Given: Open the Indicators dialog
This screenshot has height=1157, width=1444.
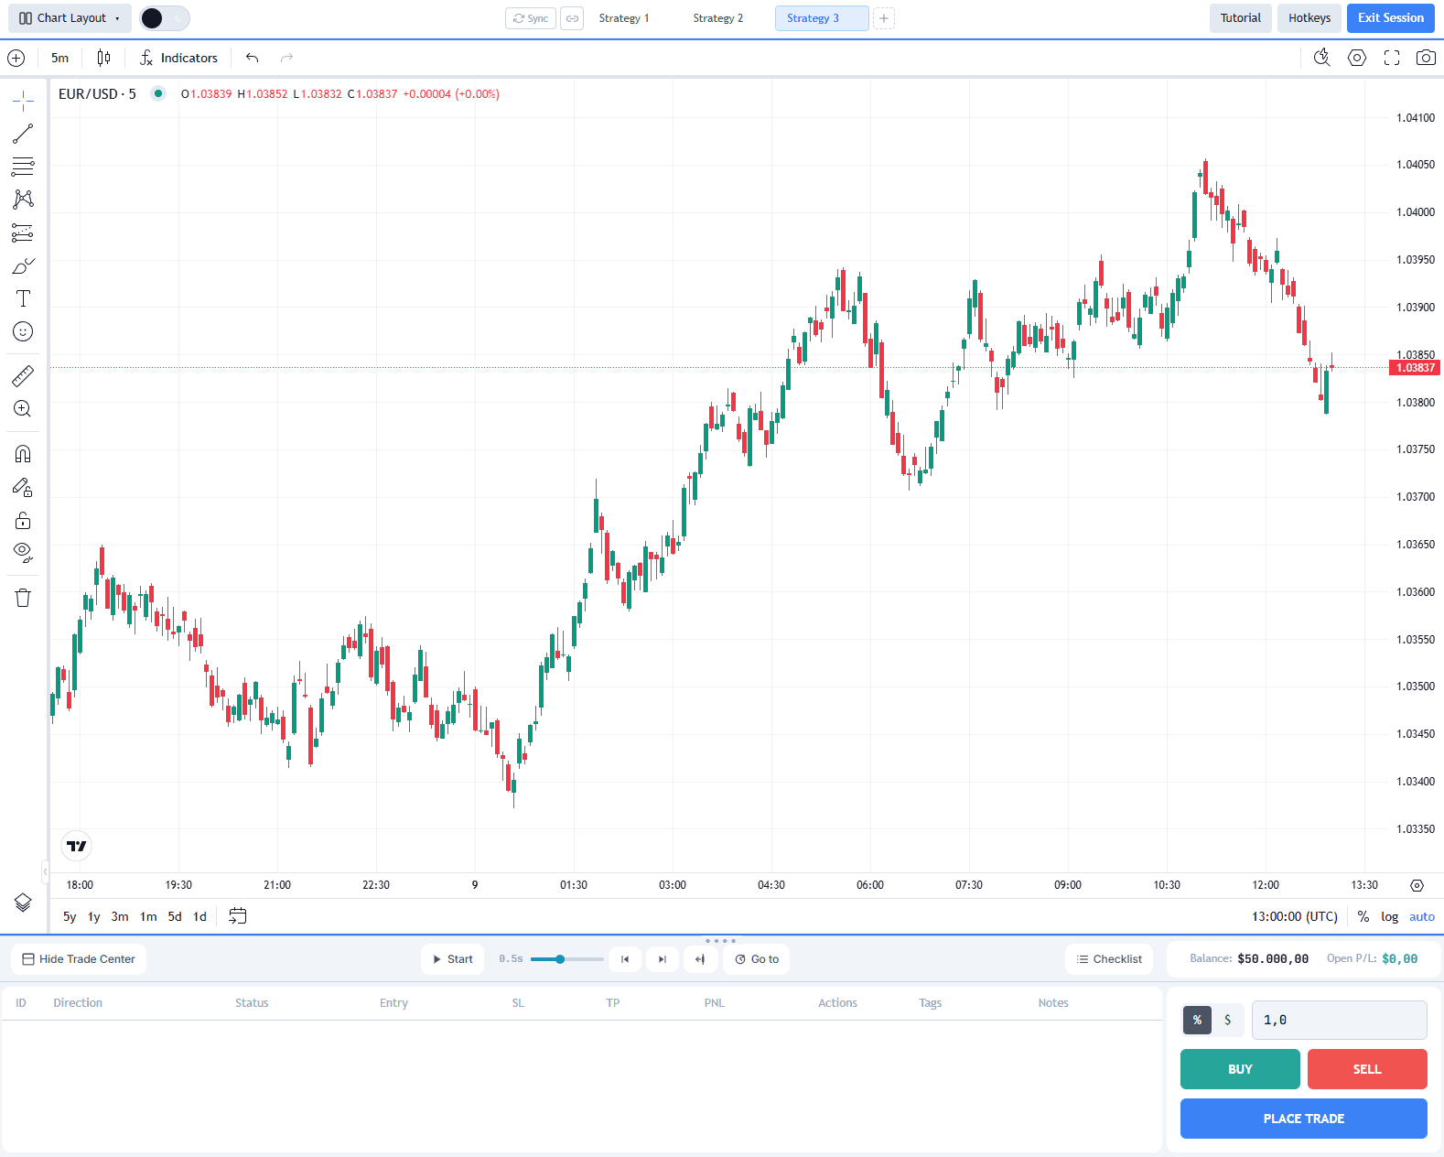Looking at the screenshot, I should [x=178, y=58].
